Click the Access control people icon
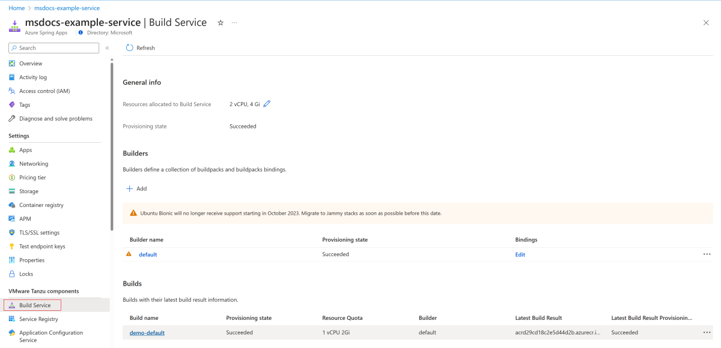Image resolution: width=721 pixels, height=348 pixels. tap(12, 91)
